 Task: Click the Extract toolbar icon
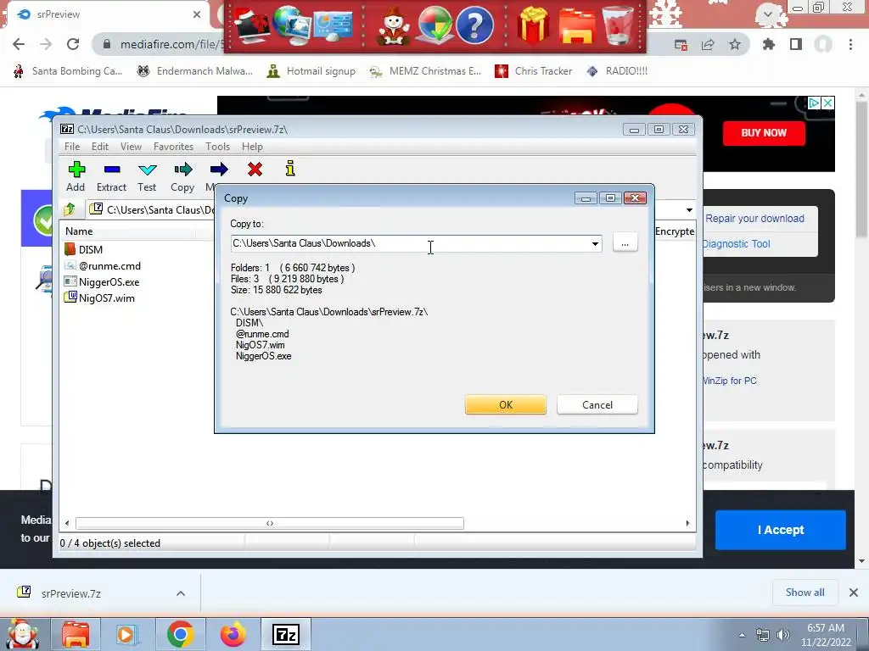(111, 170)
